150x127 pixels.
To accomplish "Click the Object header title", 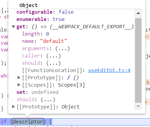I will (29, 5).
